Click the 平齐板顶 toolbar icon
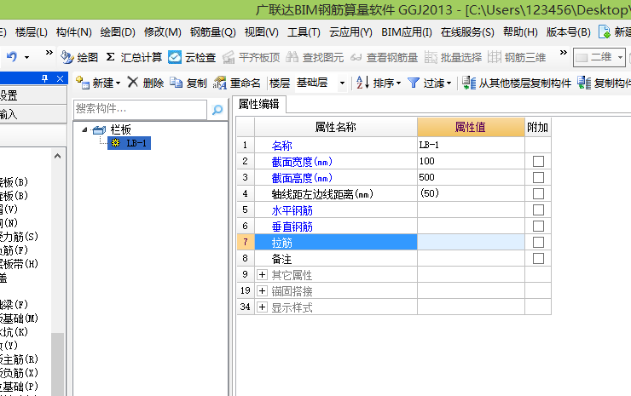This screenshot has width=631, height=396. click(x=229, y=58)
